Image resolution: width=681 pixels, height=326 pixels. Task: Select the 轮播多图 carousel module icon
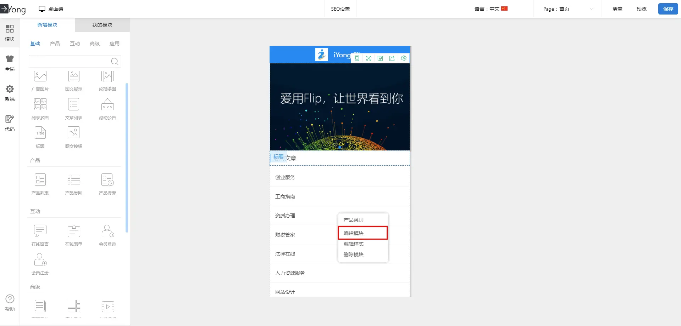(107, 76)
